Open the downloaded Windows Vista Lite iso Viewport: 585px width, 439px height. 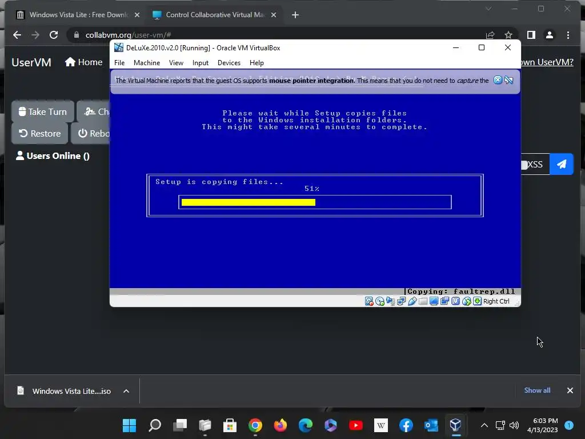coord(64,391)
